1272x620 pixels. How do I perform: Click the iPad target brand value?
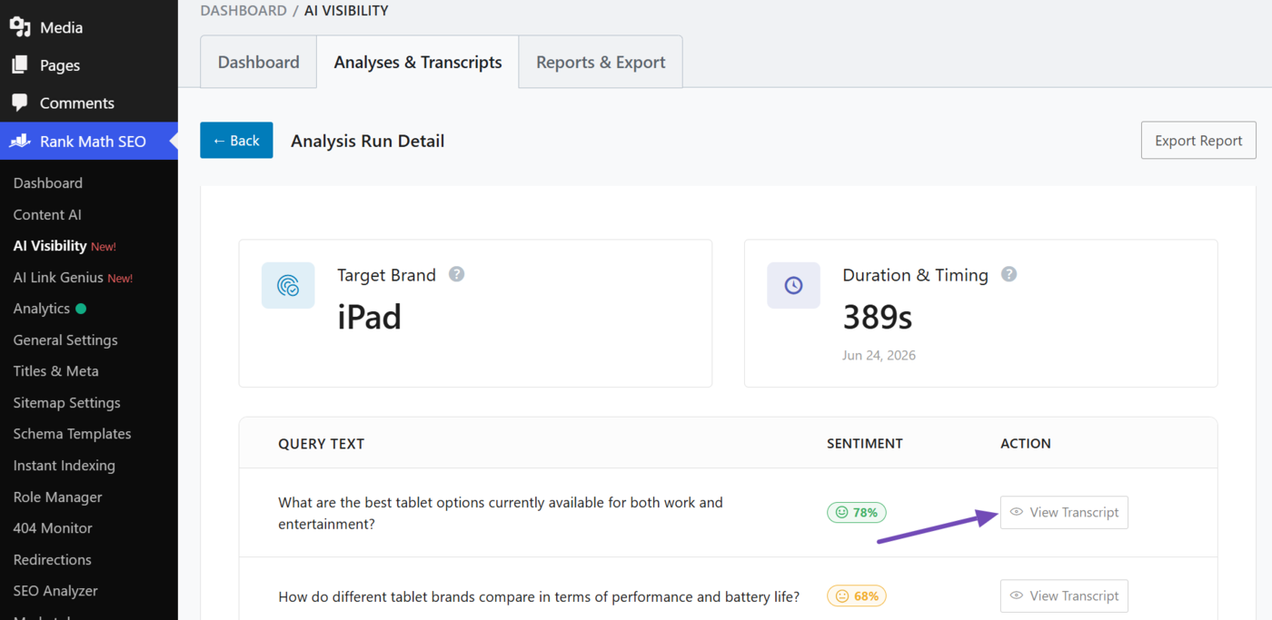(369, 318)
